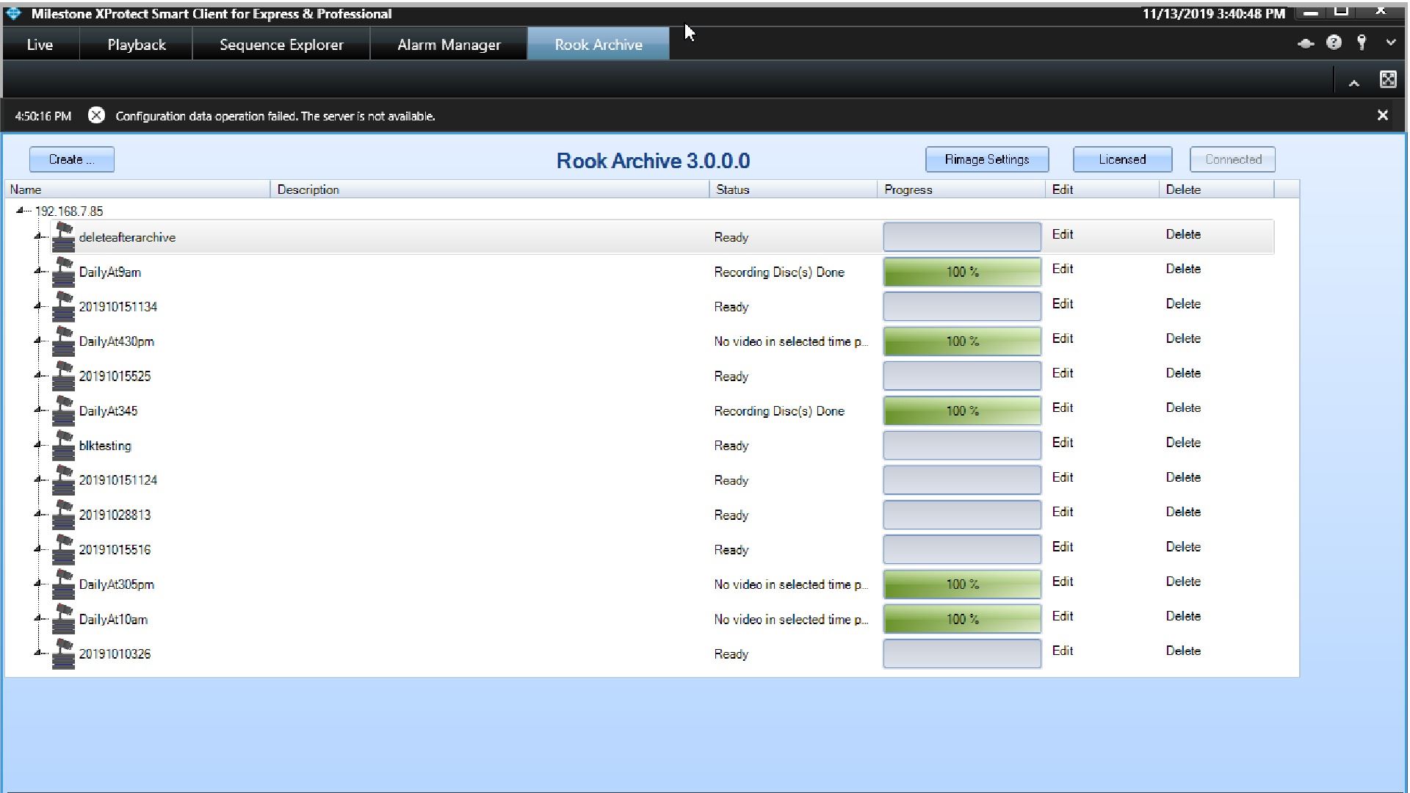The width and height of the screenshot is (1410, 793).
Task: Click the camera icon beside 20191015525
Action: (x=64, y=375)
